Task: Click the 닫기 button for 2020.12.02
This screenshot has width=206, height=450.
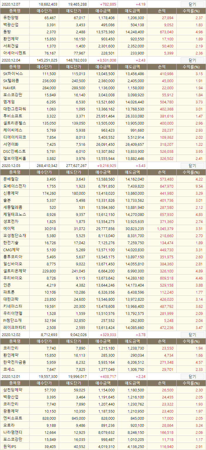Action: [x=192, y=335]
